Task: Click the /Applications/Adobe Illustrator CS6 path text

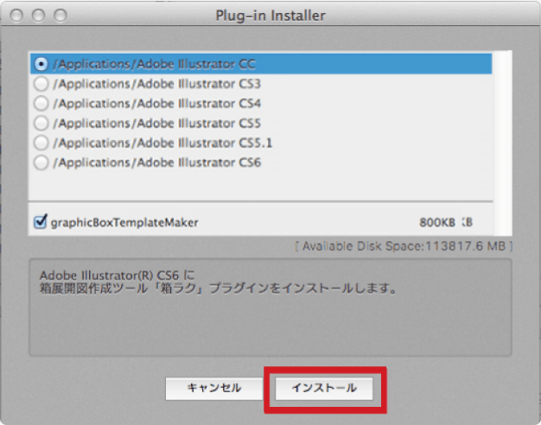Action: (x=156, y=162)
